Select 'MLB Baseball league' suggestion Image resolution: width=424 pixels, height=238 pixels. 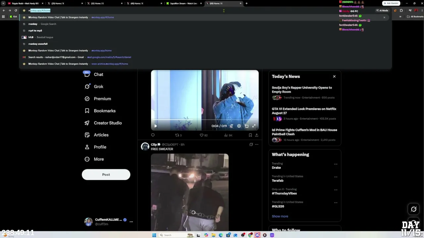205,37
